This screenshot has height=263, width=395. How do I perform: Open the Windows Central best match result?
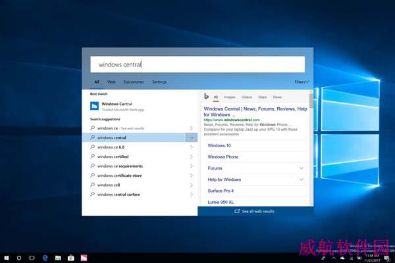coord(140,107)
